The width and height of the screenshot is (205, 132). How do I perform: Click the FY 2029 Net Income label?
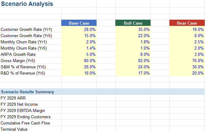click(x=19, y=104)
